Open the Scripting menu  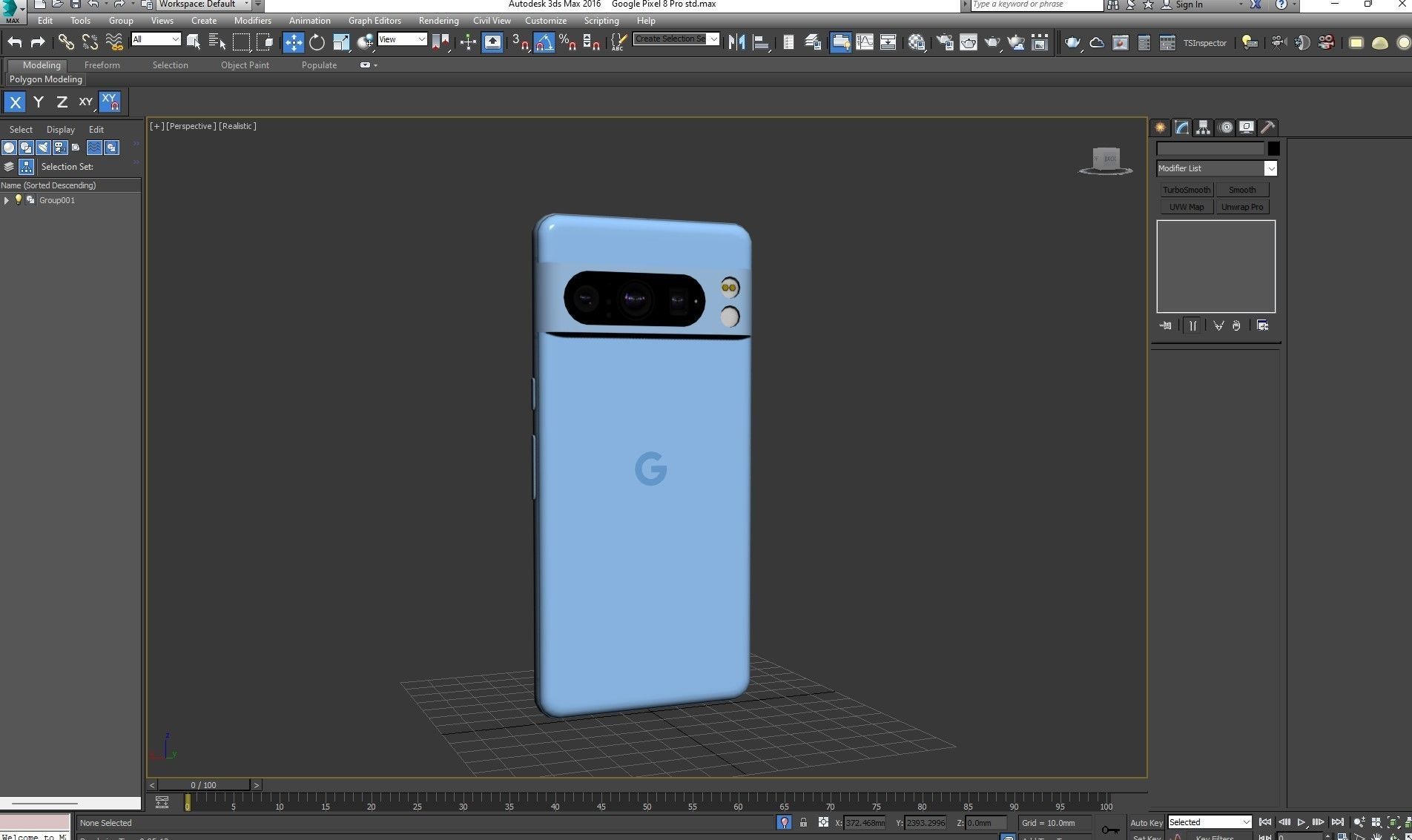(x=601, y=21)
